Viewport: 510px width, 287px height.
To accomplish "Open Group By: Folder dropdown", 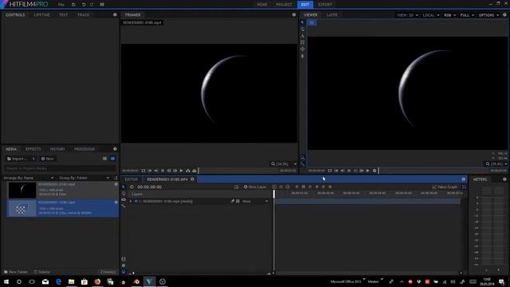I will click(84, 178).
